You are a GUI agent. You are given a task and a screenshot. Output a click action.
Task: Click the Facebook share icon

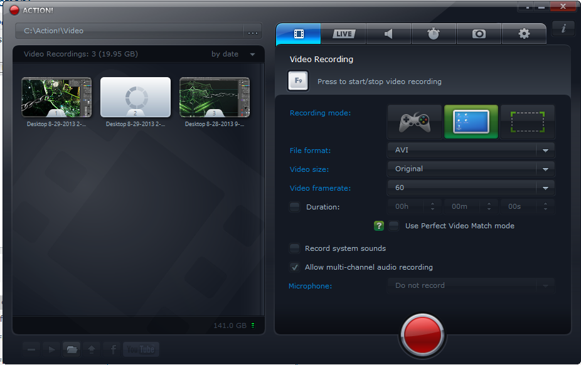pyautogui.click(x=113, y=349)
